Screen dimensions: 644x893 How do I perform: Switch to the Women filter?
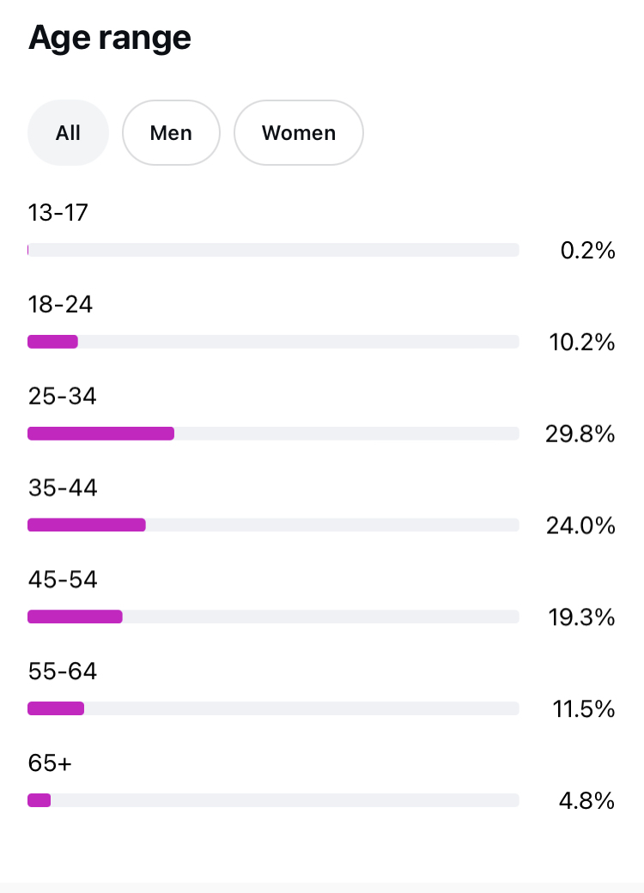[298, 133]
